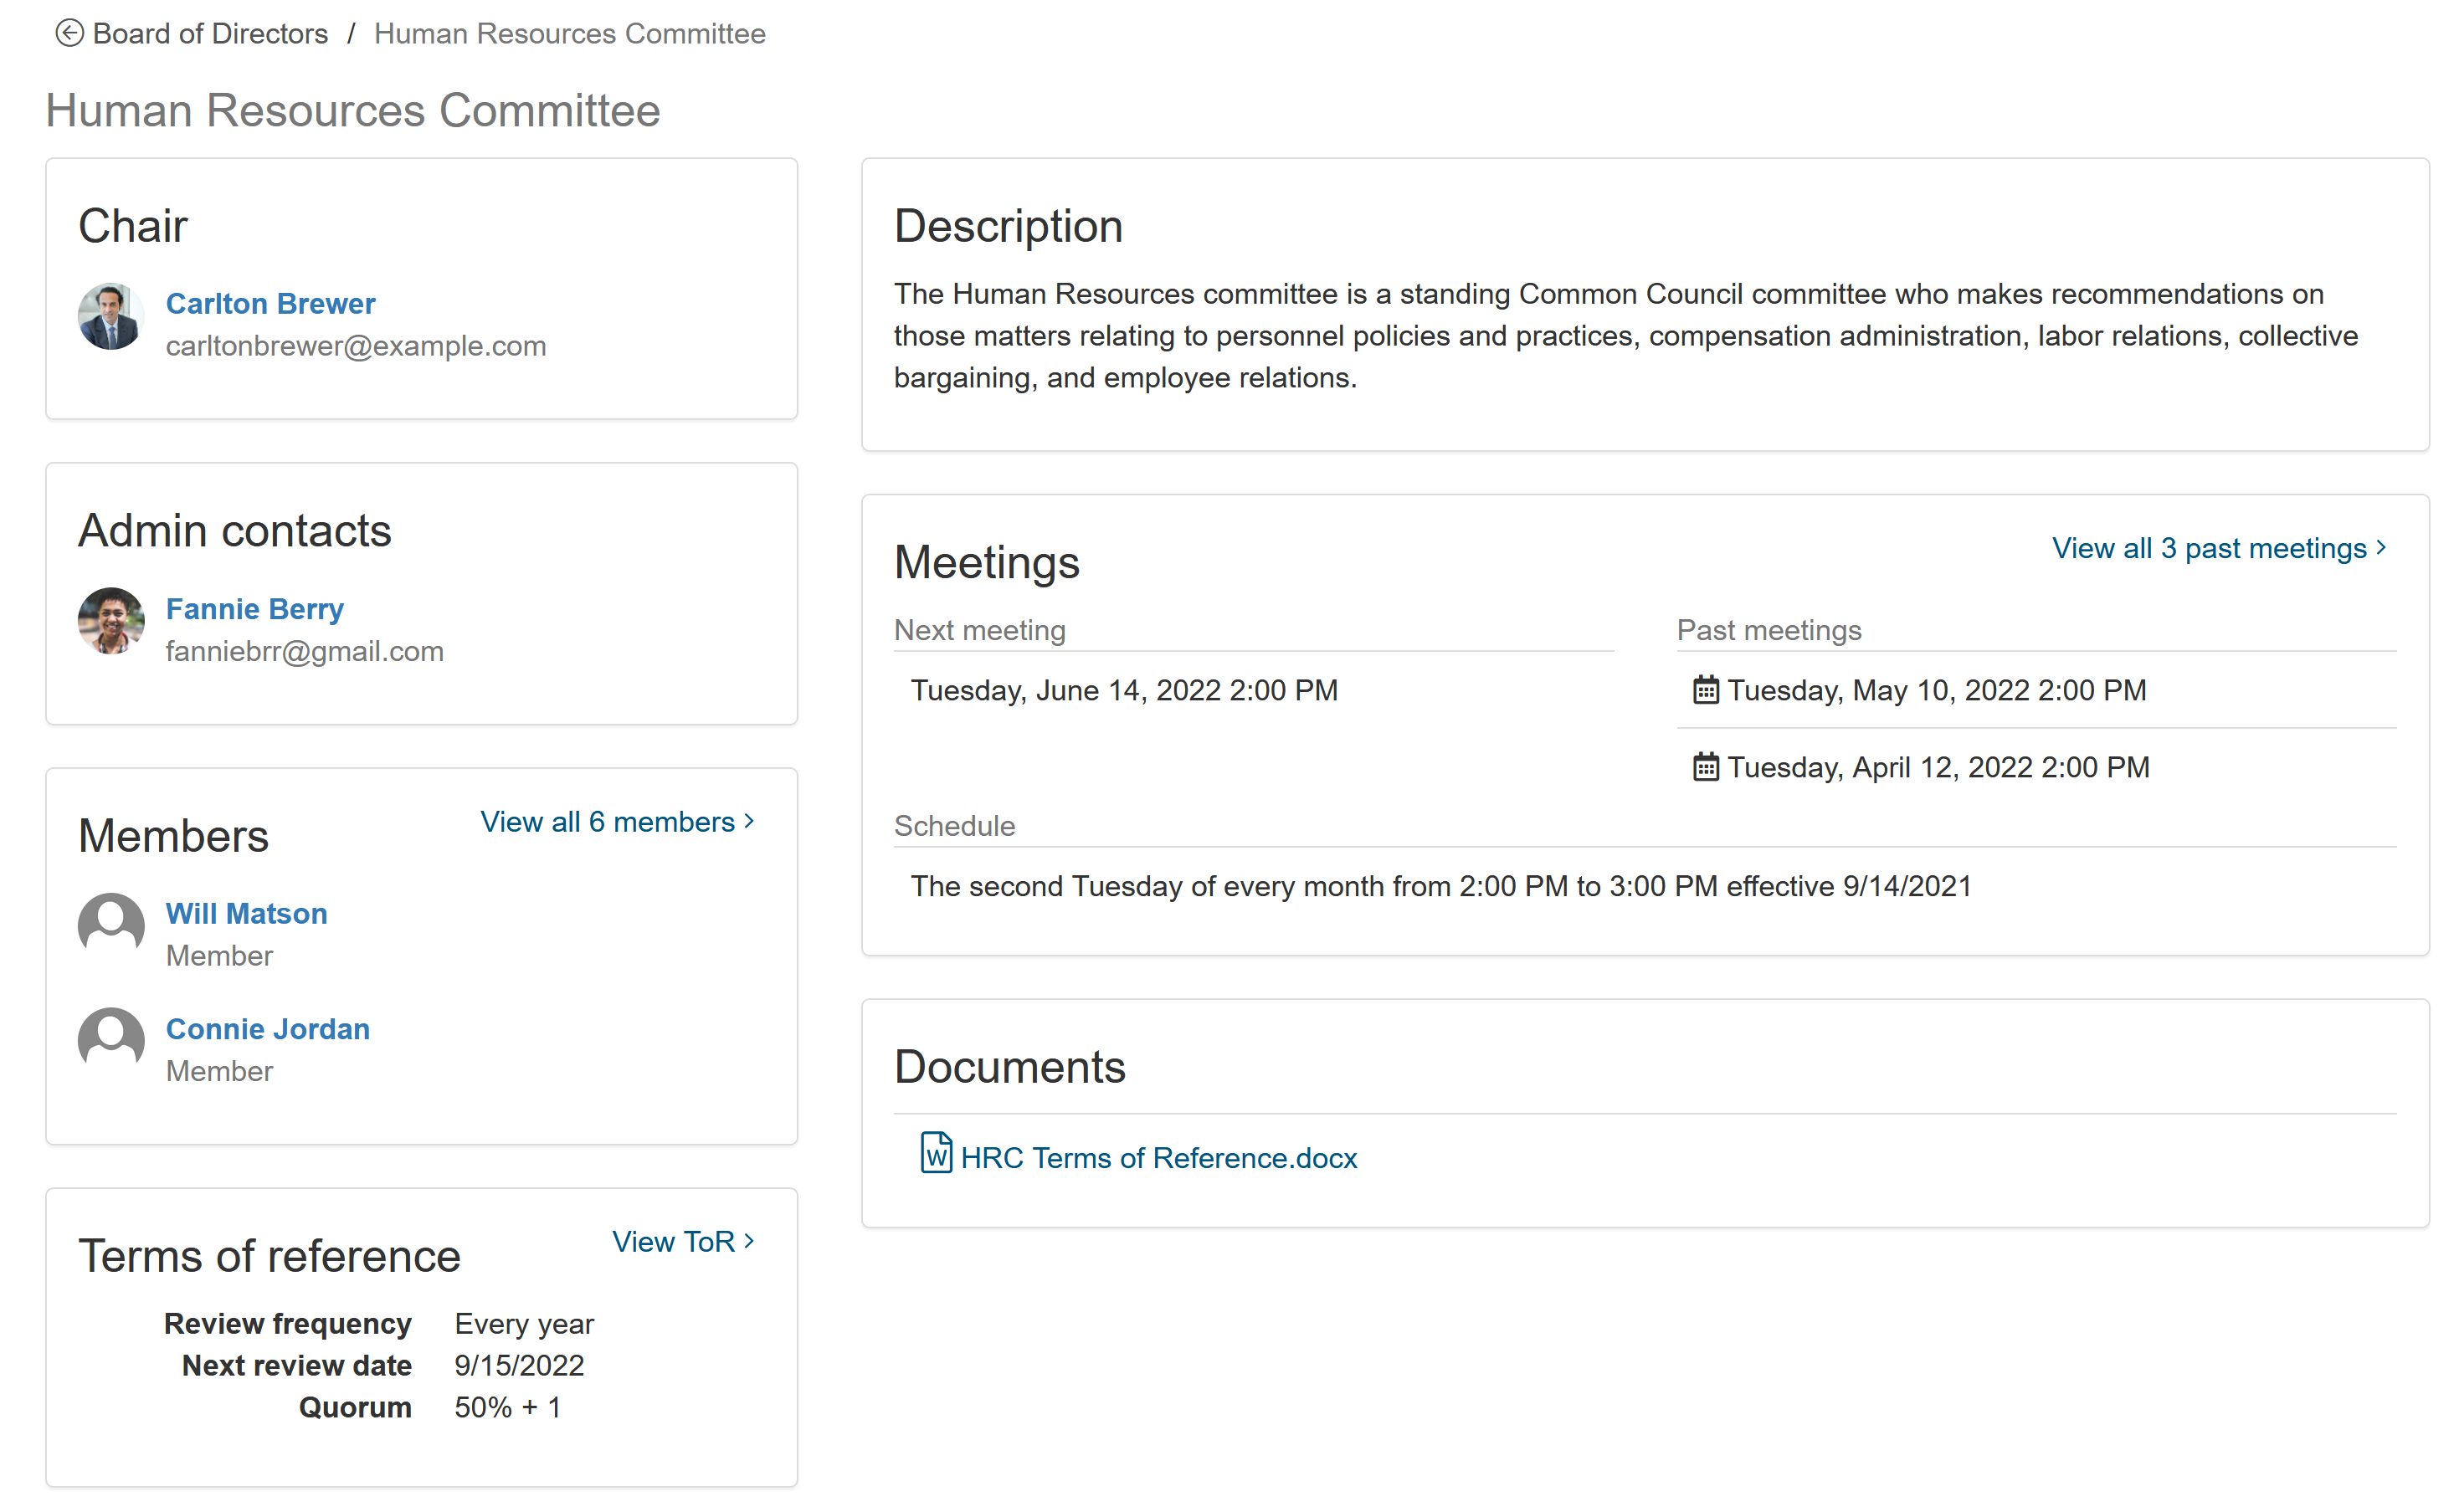
Task: Go to Board of Directors breadcrumb
Action: click(x=210, y=34)
